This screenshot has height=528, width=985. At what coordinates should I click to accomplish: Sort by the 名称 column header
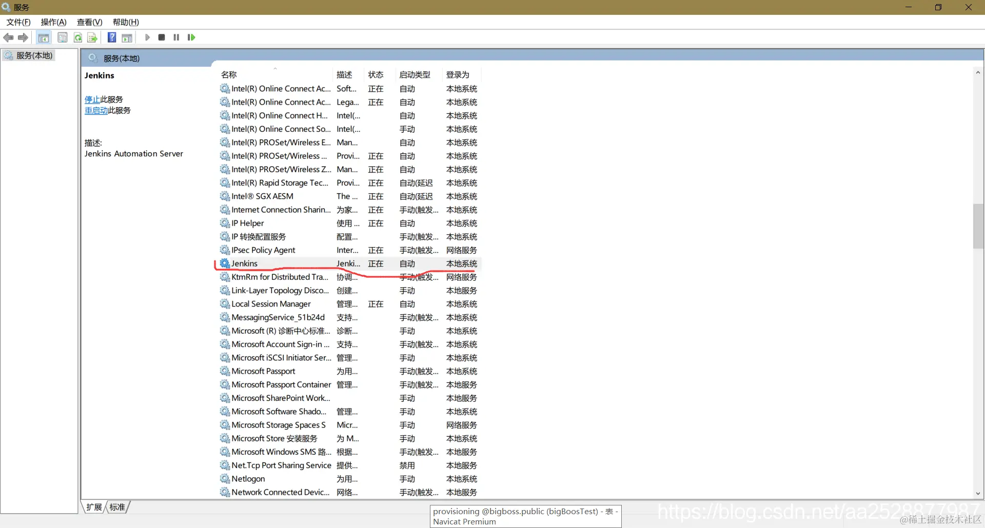(275, 75)
